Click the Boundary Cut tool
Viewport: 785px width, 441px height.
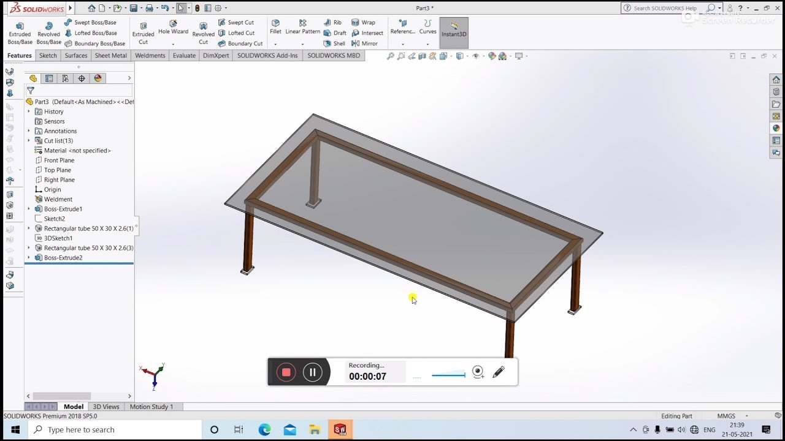click(x=240, y=43)
